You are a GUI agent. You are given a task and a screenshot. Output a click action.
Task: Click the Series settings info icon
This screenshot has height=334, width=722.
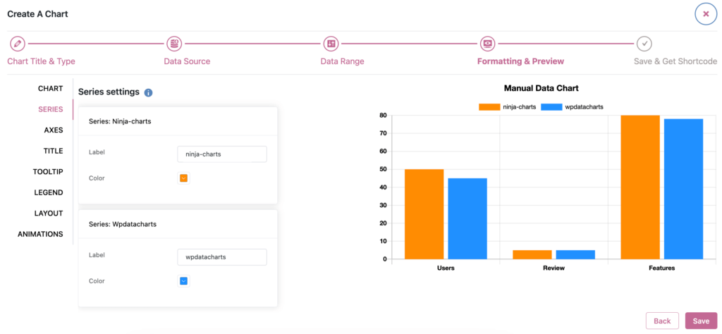pos(148,92)
